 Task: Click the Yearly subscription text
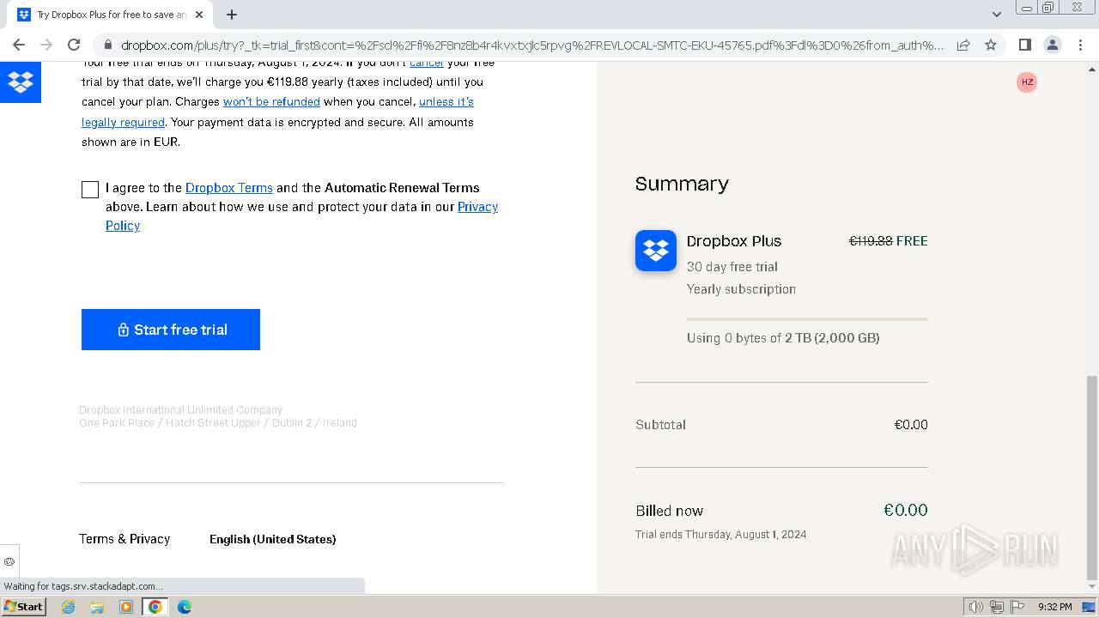click(x=741, y=289)
